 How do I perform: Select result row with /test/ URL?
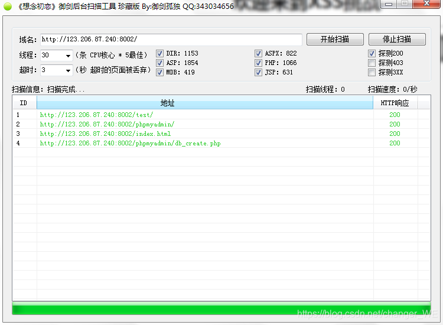[221, 115]
